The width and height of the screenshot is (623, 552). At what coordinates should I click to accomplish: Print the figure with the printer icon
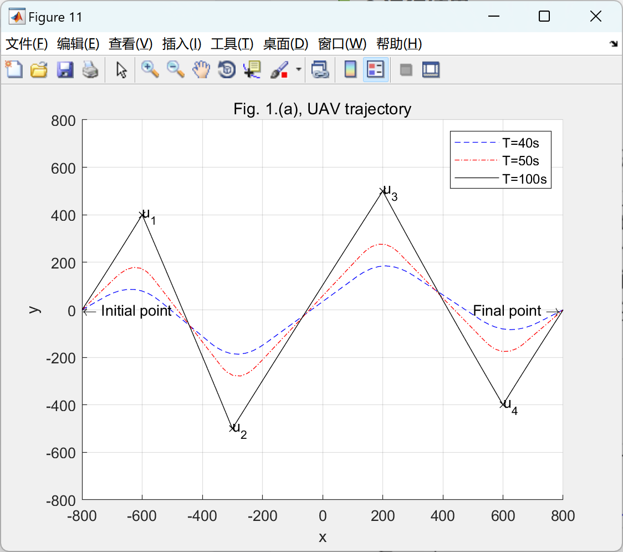pos(90,69)
